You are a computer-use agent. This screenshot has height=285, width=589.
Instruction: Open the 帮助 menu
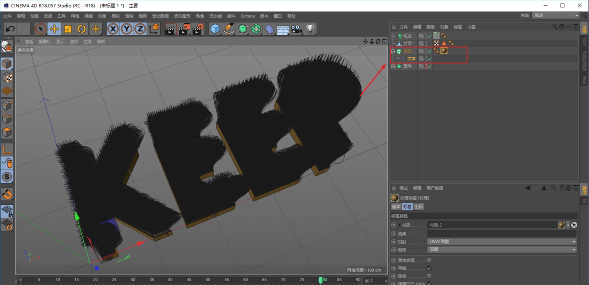pyautogui.click(x=291, y=16)
